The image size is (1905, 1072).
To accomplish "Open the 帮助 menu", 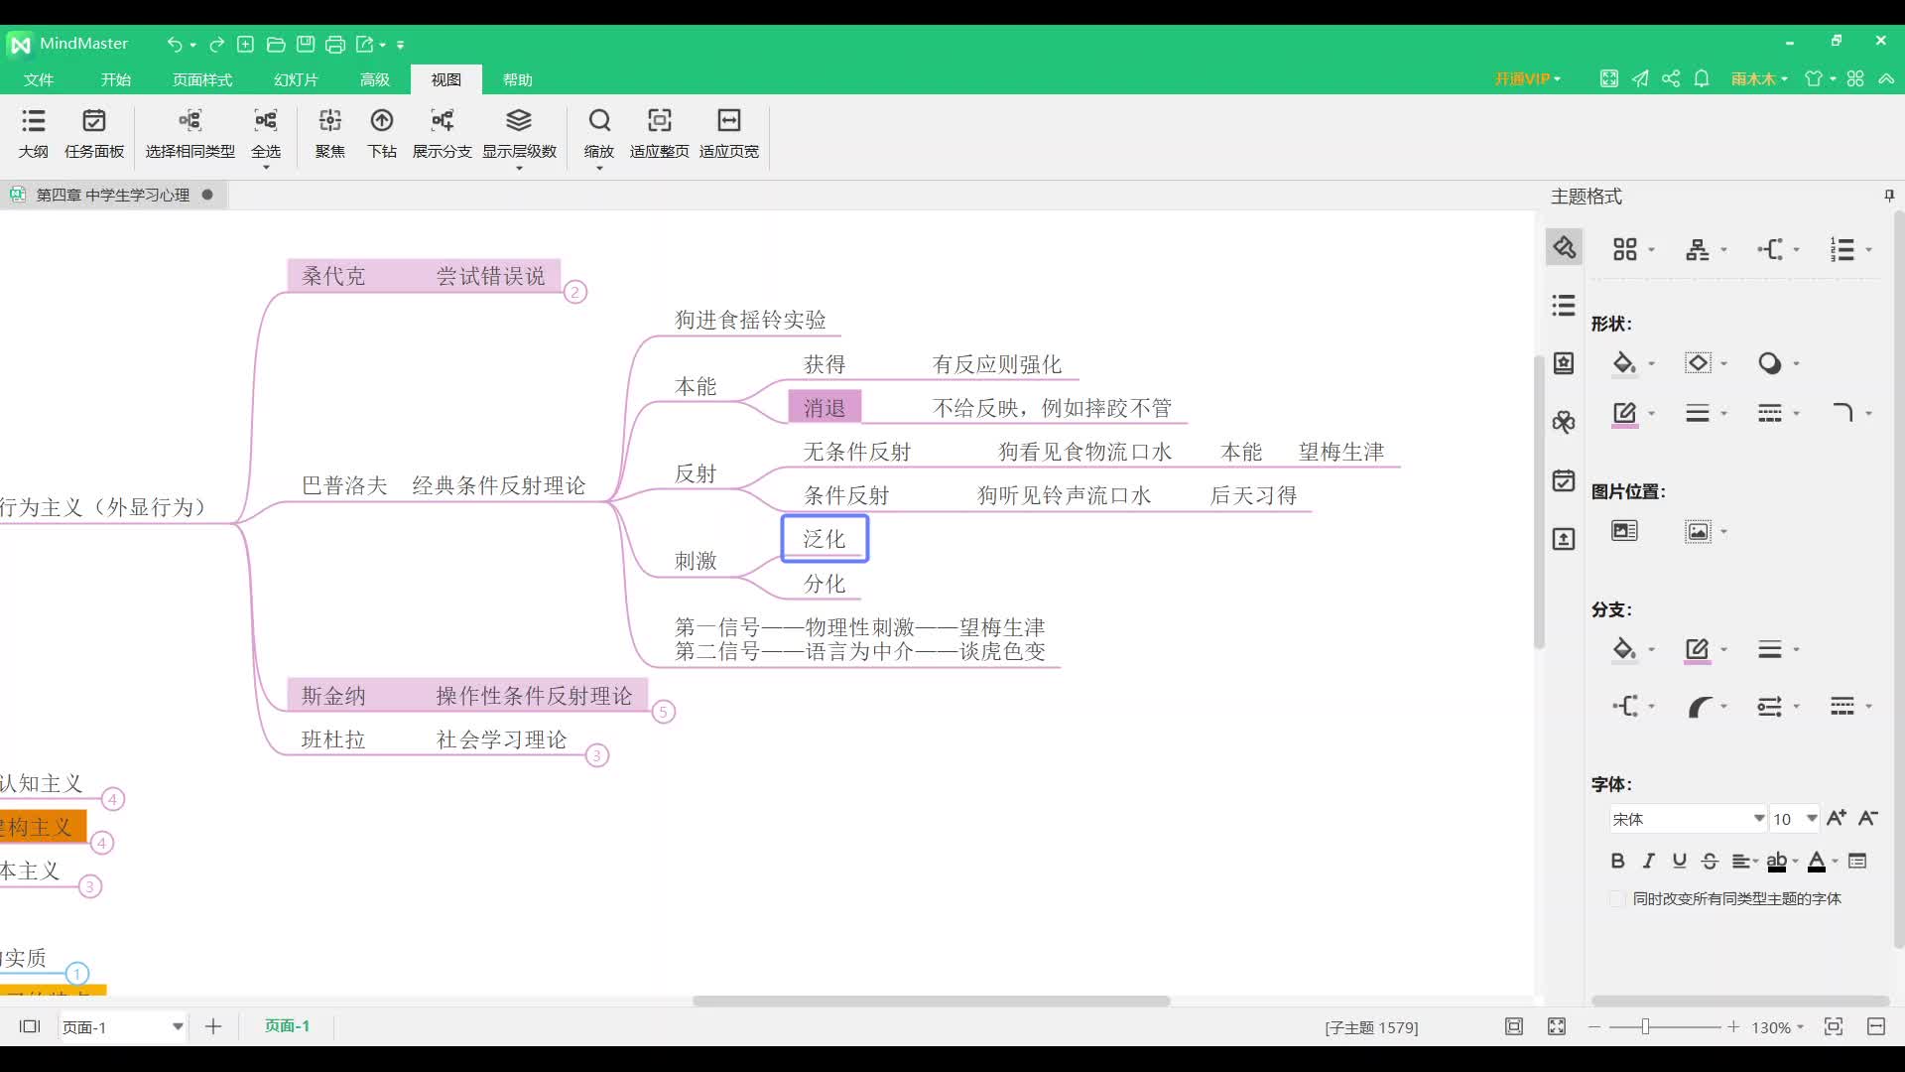I will (x=517, y=79).
